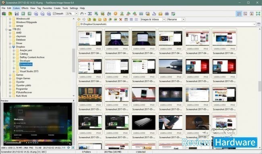Viewport: 262px width, 154px height.
Task: Click the yellow email envelope toolbar icon
Action: pyautogui.click(x=160, y=14)
